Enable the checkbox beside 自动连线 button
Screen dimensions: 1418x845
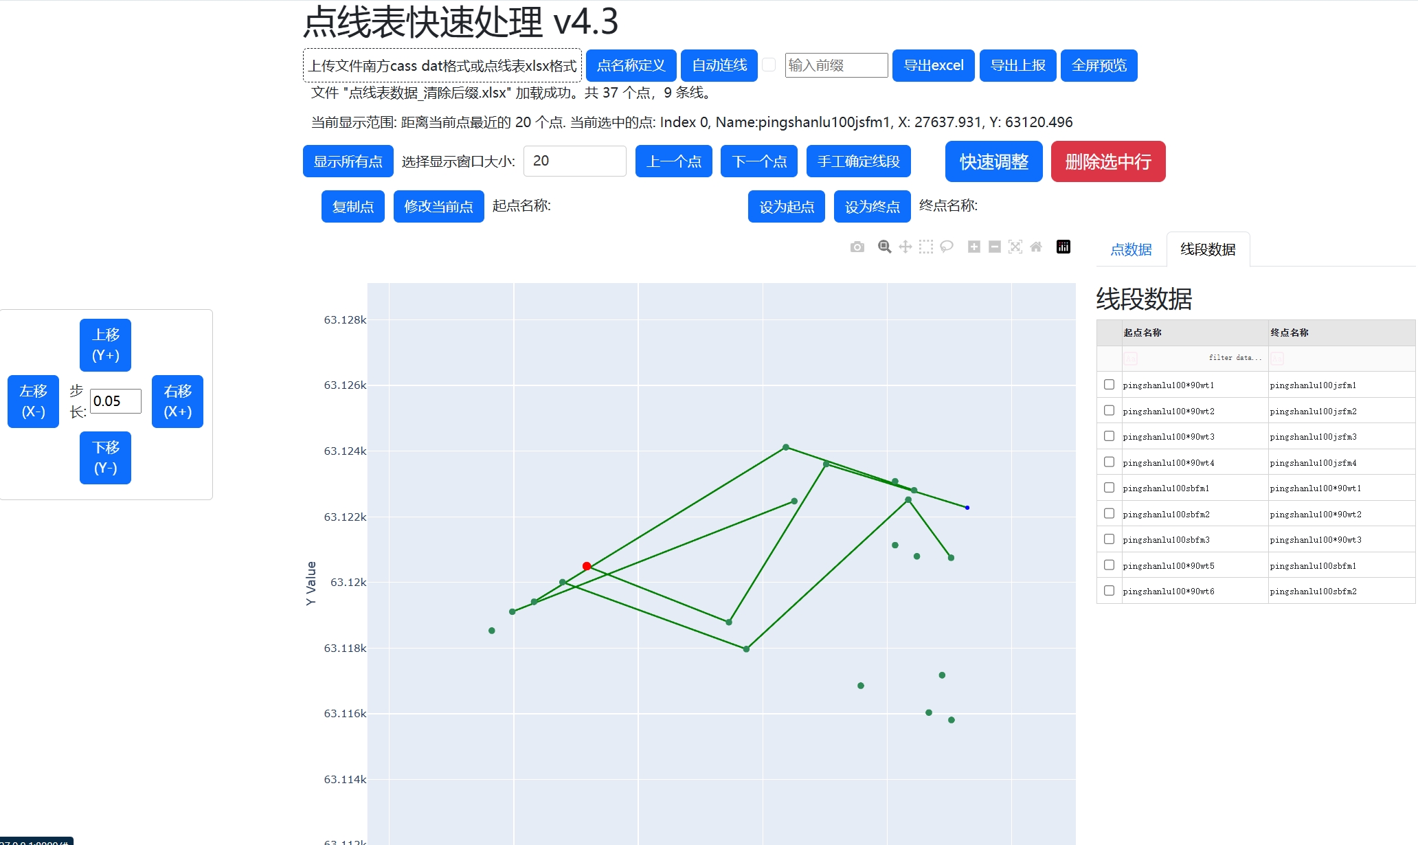(x=769, y=65)
